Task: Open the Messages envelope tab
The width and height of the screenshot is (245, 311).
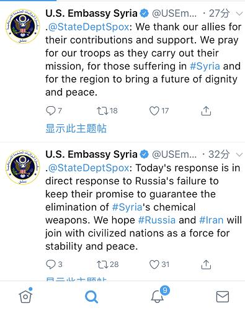Action: 223,297
